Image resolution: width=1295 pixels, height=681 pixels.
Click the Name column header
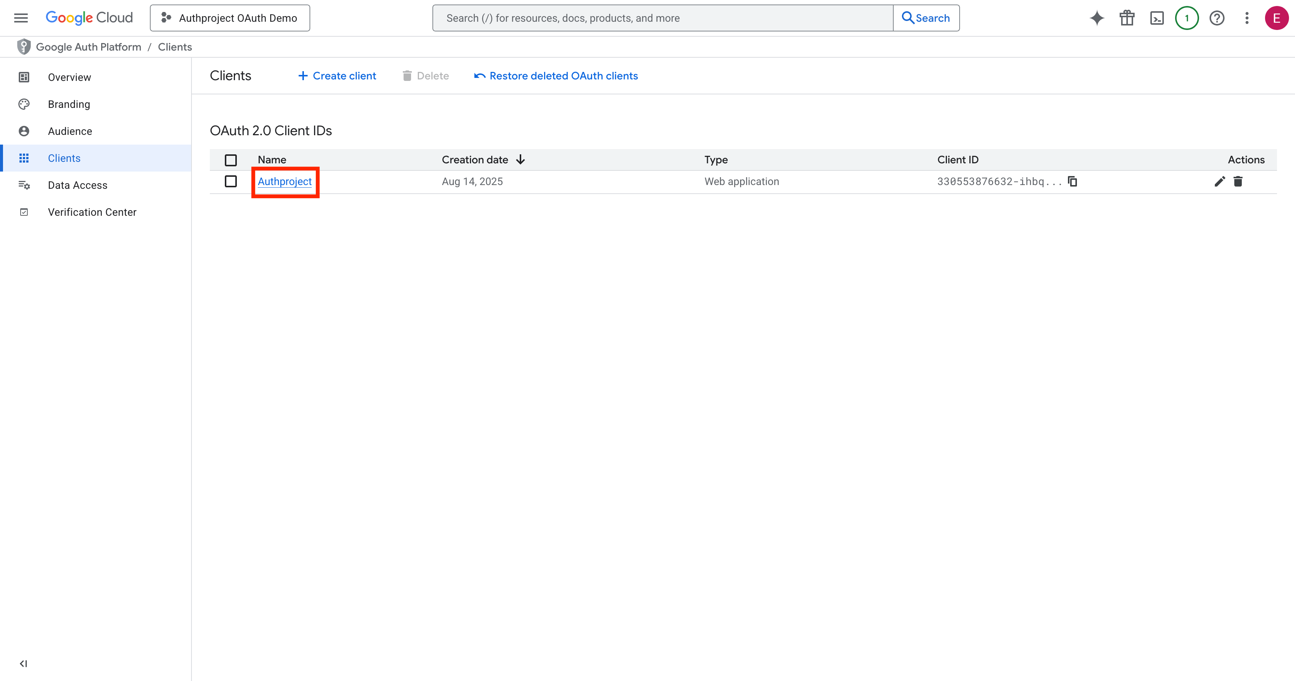[x=272, y=160]
